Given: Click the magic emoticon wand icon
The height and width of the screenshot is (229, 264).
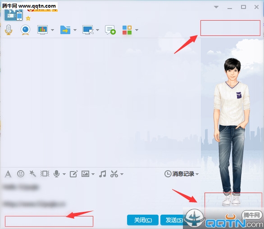Looking at the screenshot, I should (x=33, y=174).
